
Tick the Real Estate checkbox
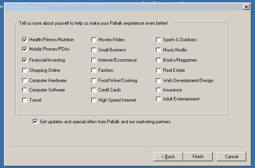[x=158, y=70]
